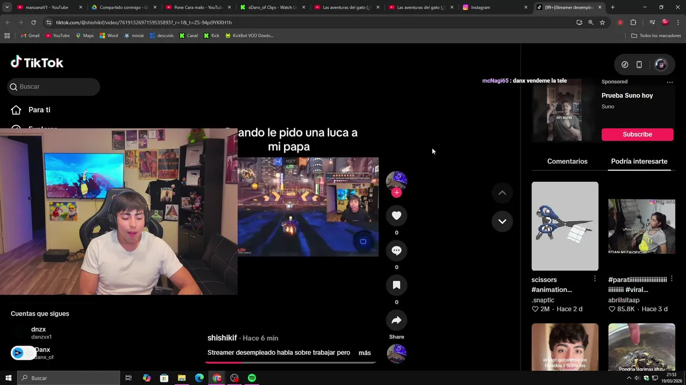Open the abriilsitaap suggested video thumbnail
The width and height of the screenshot is (686, 385).
coord(642,226)
